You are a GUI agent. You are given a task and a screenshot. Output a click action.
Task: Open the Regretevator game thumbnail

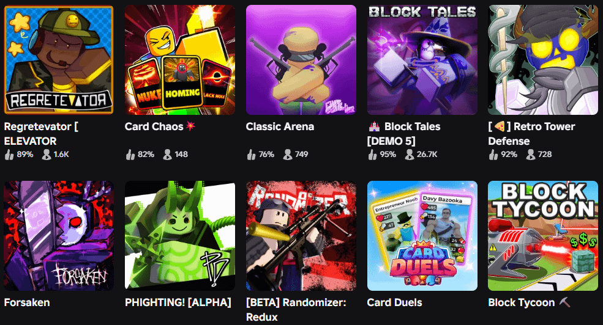click(x=59, y=60)
